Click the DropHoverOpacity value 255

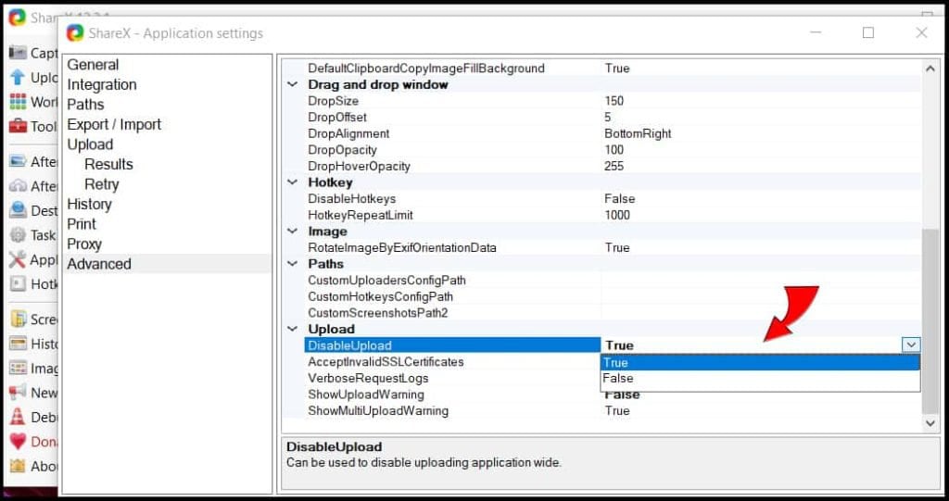tap(614, 167)
